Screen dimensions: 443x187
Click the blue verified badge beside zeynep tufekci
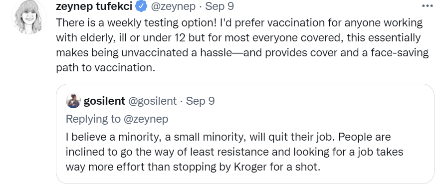point(142,6)
